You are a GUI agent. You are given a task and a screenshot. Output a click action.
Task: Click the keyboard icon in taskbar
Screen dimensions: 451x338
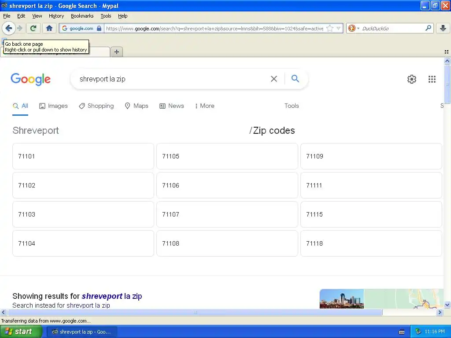pos(402,332)
